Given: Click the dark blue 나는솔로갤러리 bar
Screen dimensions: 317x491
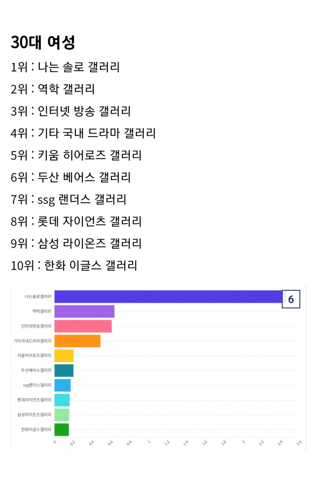Looking at the screenshot, I should coord(167,297).
